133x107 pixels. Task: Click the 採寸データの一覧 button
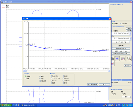[121, 42]
